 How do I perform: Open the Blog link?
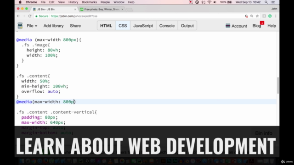pyautogui.click(x=257, y=26)
